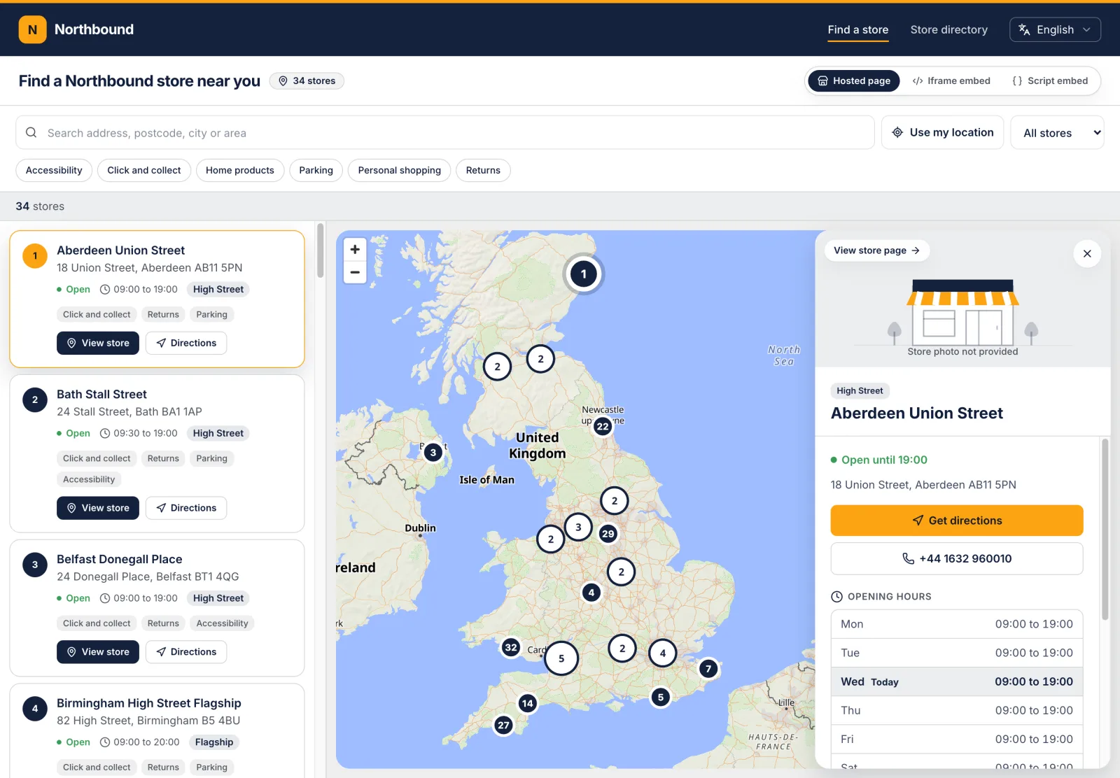View store for Belfast Donegall Place

pyautogui.click(x=98, y=652)
